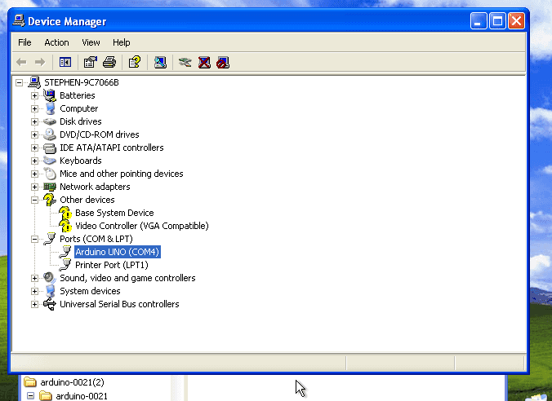The image size is (552, 401).
Task: Collapse arduino-0021 folder in background window
Action: pos(31,396)
